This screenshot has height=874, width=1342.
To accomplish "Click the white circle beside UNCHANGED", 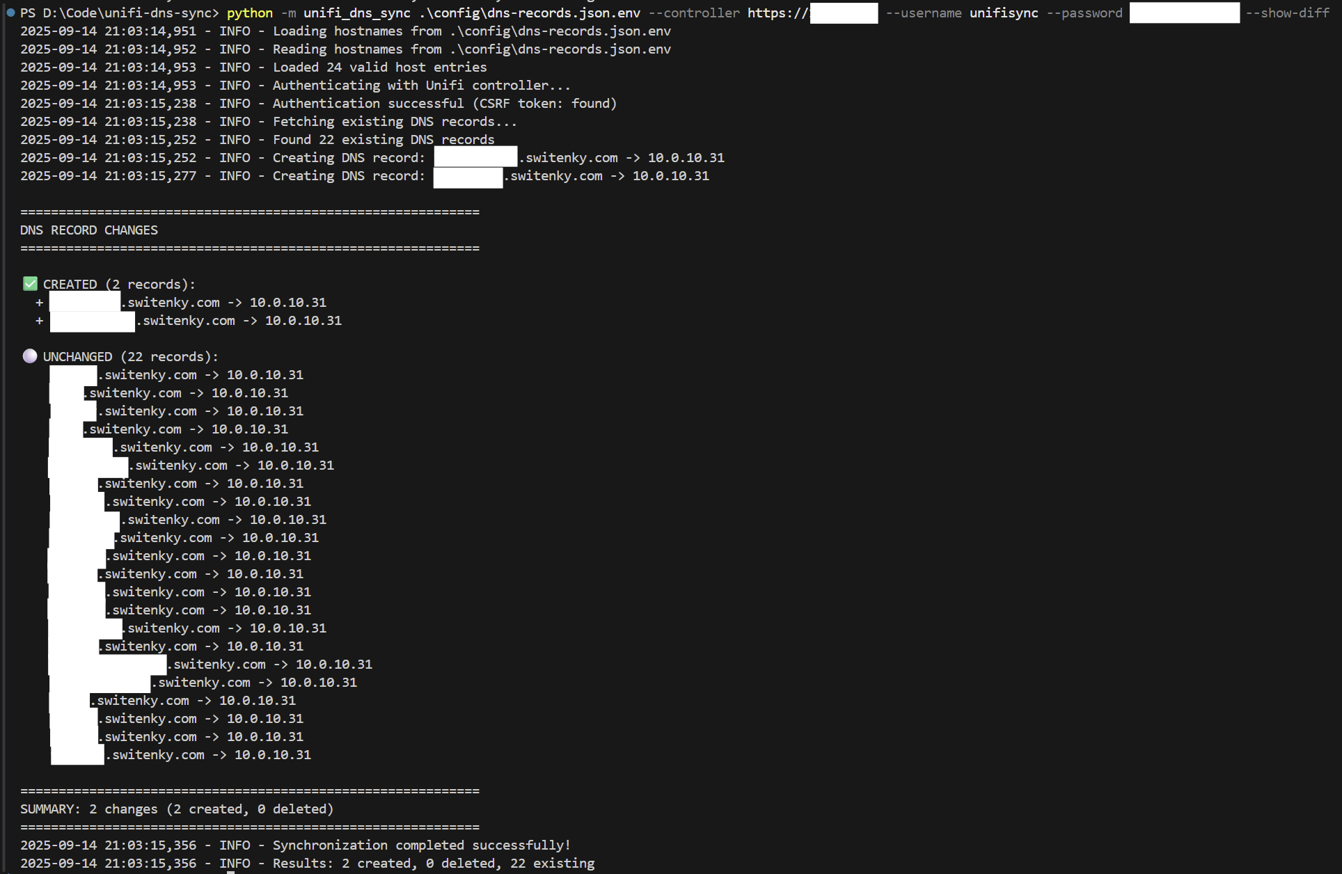I will [x=30, y=356].
